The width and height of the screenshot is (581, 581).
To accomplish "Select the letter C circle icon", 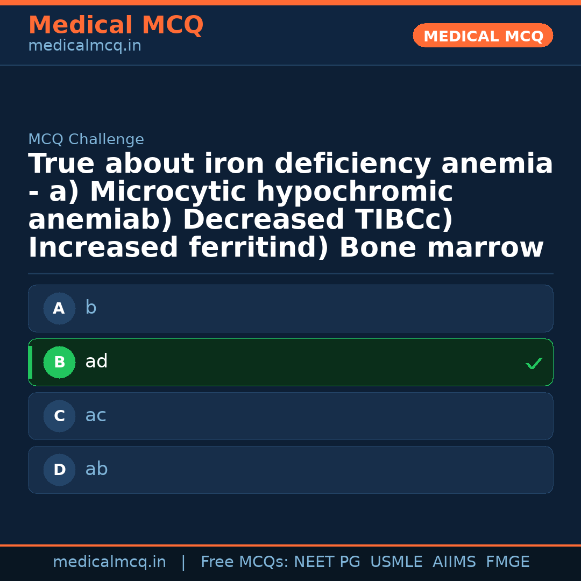I will coord(59,416).
